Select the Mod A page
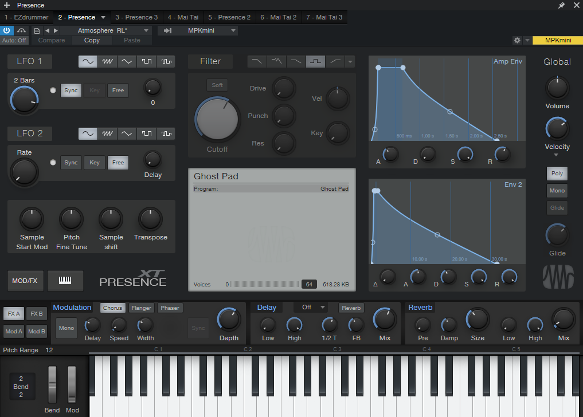 pyautogui.click(x=14, y=331)
